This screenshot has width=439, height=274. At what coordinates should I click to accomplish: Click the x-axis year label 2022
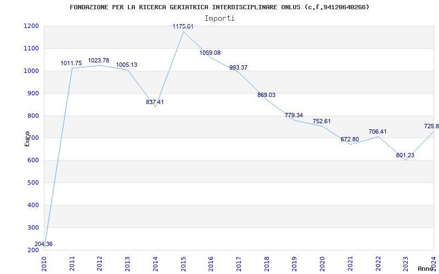pos(378,264)
